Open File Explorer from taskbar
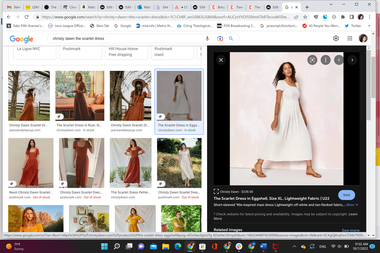Viewport: 380px width, 253px height. pyautogui.click(x=166, y=246)
